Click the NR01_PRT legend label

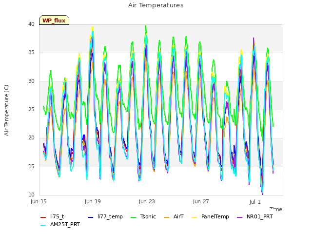[x=260, y=216]
